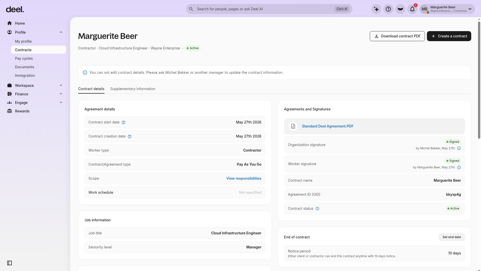Click Contract name value Marguerite Beer
Image resolution: width=481 pixels, height=271 pixels.
(x=447, y=180)
